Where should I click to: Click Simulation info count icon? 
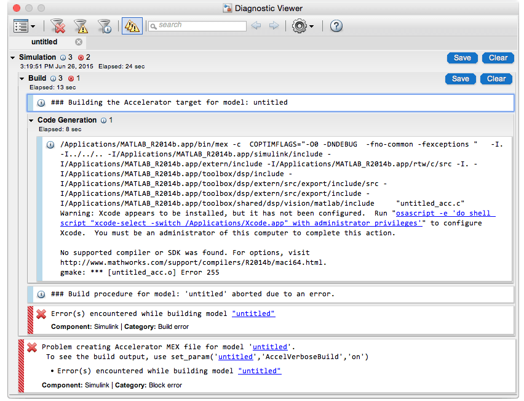[63, 57]
